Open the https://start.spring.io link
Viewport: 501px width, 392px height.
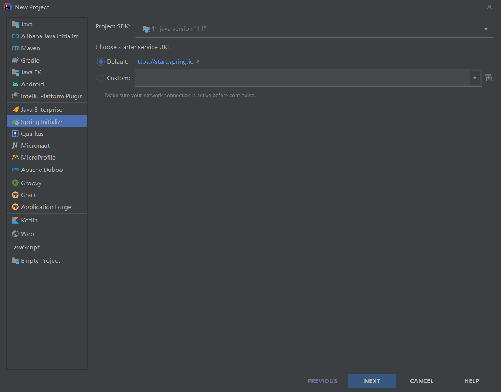164,62
